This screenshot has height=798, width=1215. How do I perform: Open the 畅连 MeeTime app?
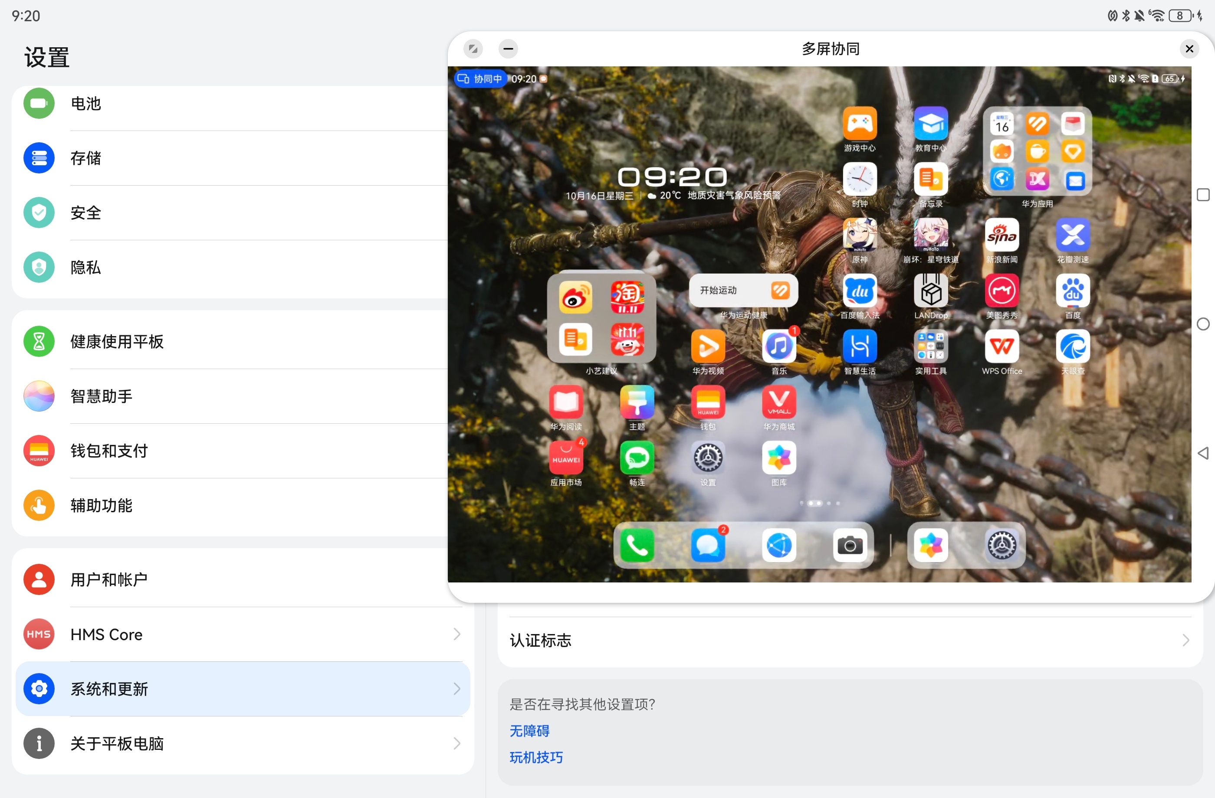click(x=637, y=458)
